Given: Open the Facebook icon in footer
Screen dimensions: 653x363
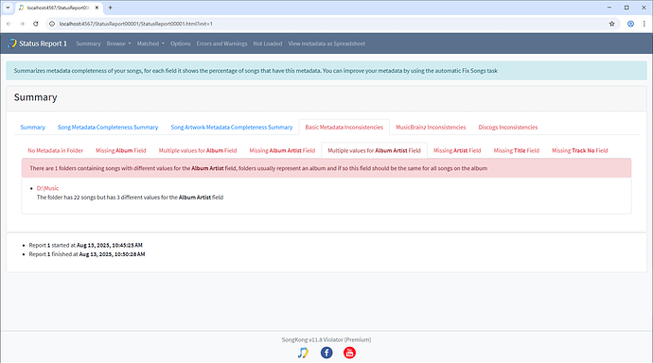Looking at the screenshot, I should [326, 353].
